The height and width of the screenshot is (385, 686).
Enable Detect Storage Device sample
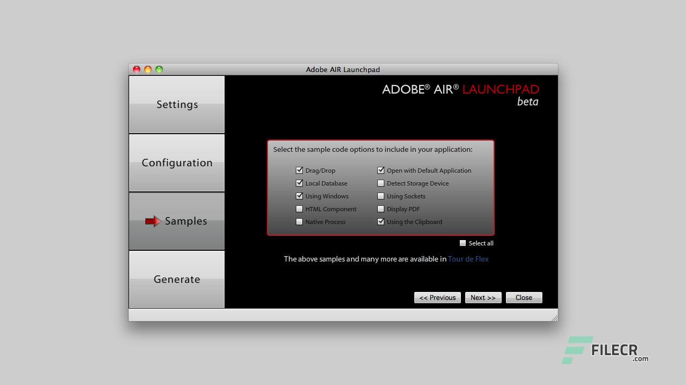tap(381, 183)
